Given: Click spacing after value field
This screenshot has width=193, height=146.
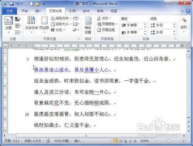Looking at the screenshot, I should click(x=164, y=32).
